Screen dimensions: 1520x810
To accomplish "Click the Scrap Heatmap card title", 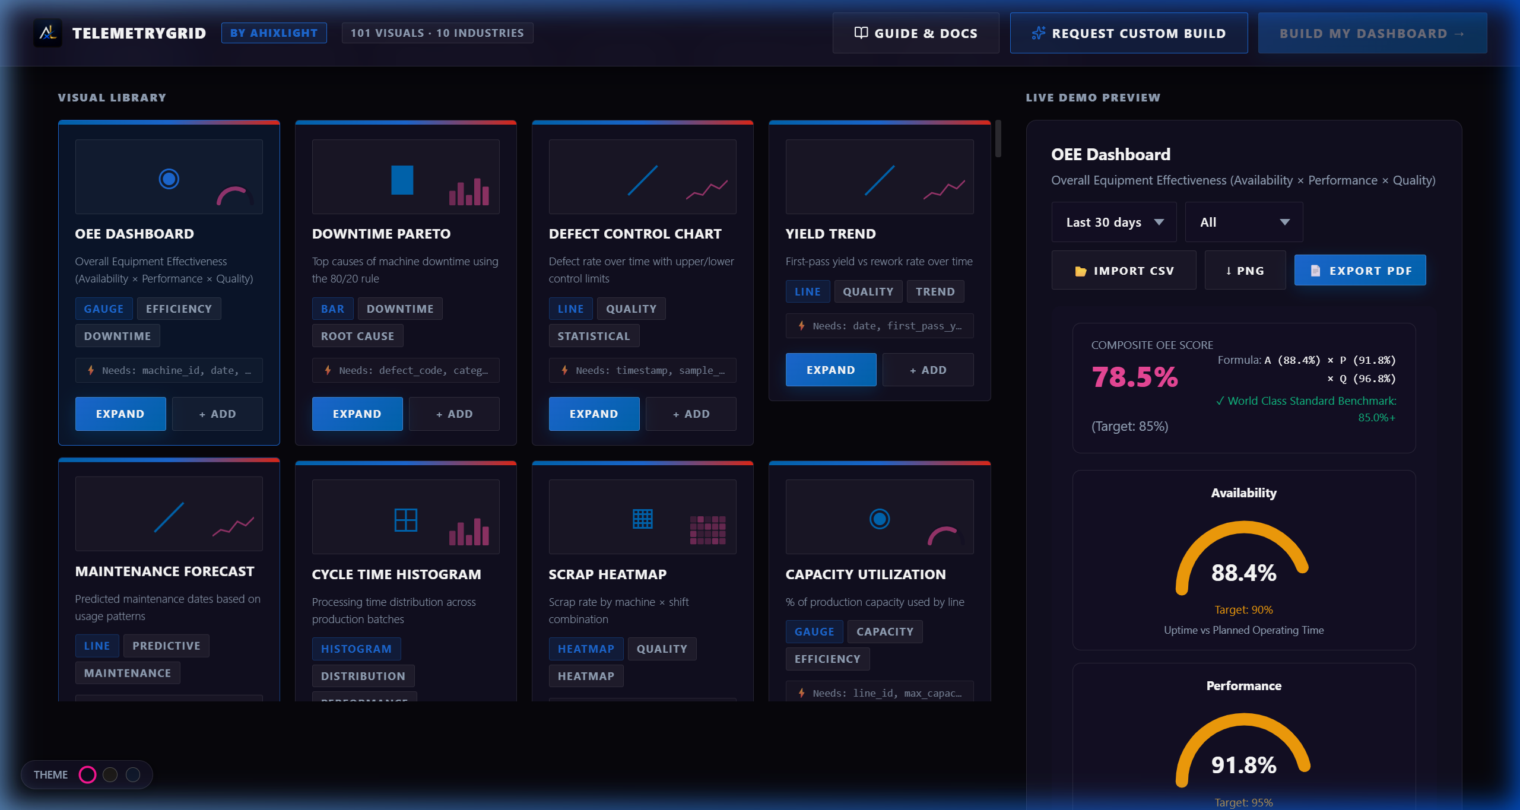I will click(607, 574).
